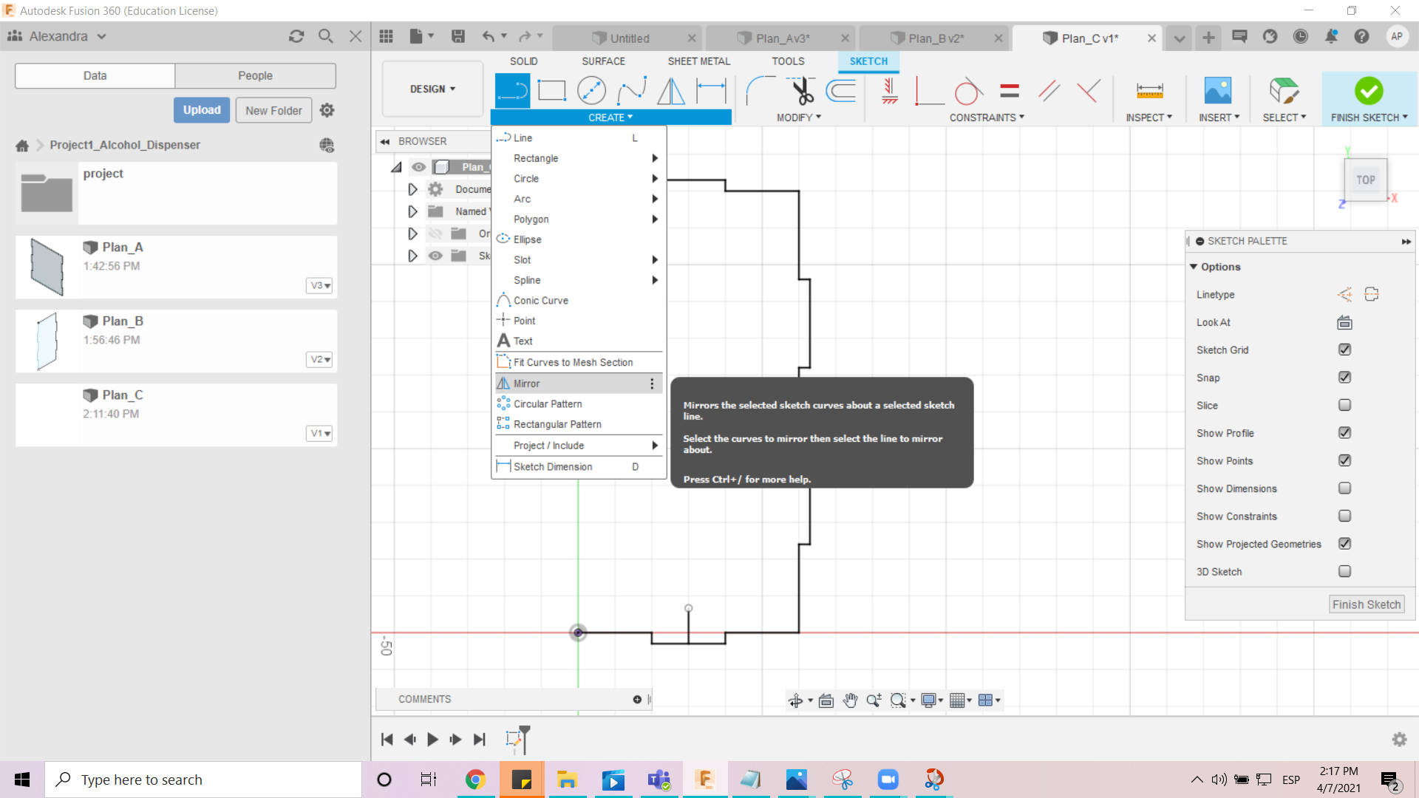Select the Offset tool icon
Image resolution: width=1419 pixels, height=798 pixels.
coord(841,91)
